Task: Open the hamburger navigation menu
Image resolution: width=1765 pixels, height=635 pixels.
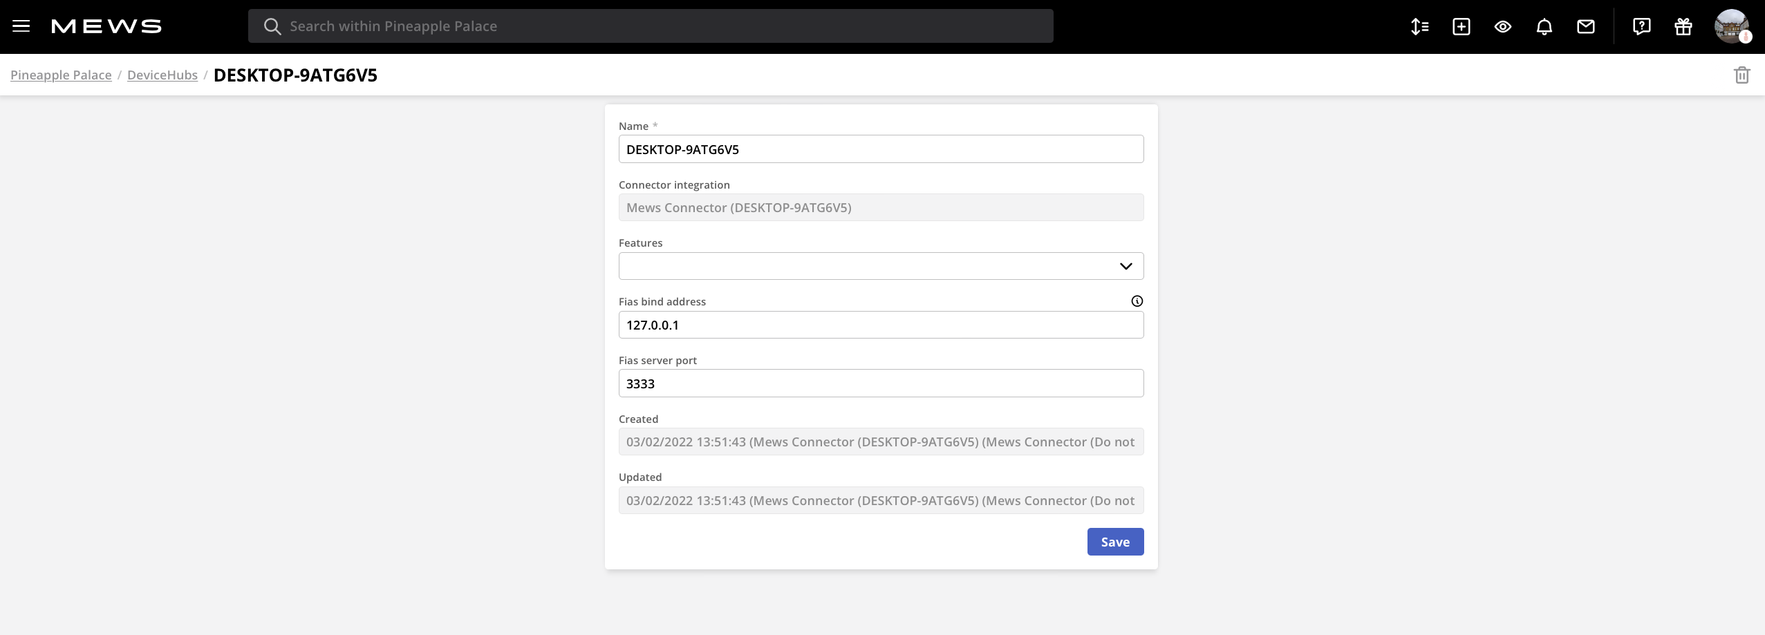Action: click(x=22, y=26)
